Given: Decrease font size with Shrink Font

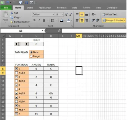Looking at the screenshot, I should point(71,15).
